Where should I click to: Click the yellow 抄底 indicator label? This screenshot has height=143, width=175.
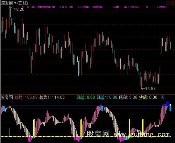tap(143, 97)
